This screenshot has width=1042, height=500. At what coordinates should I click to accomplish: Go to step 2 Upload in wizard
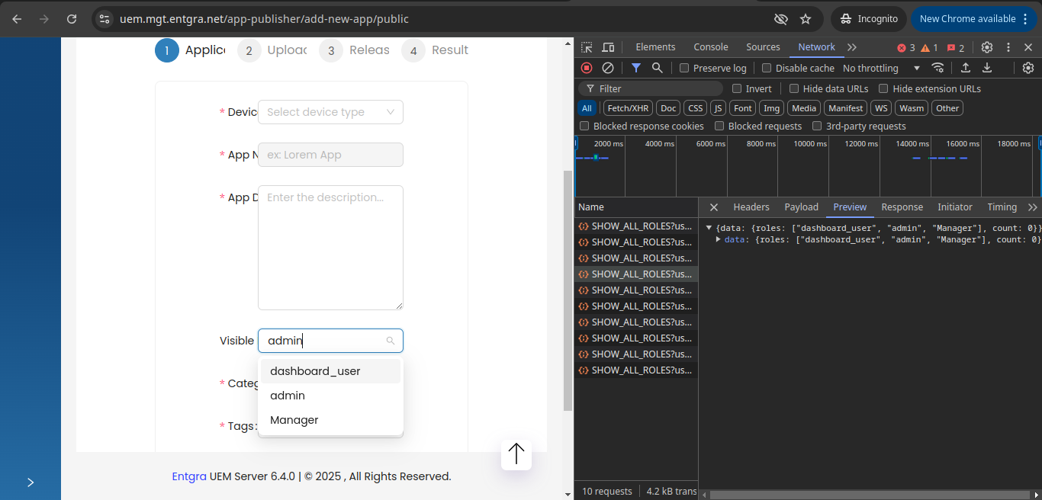[272, 50]
